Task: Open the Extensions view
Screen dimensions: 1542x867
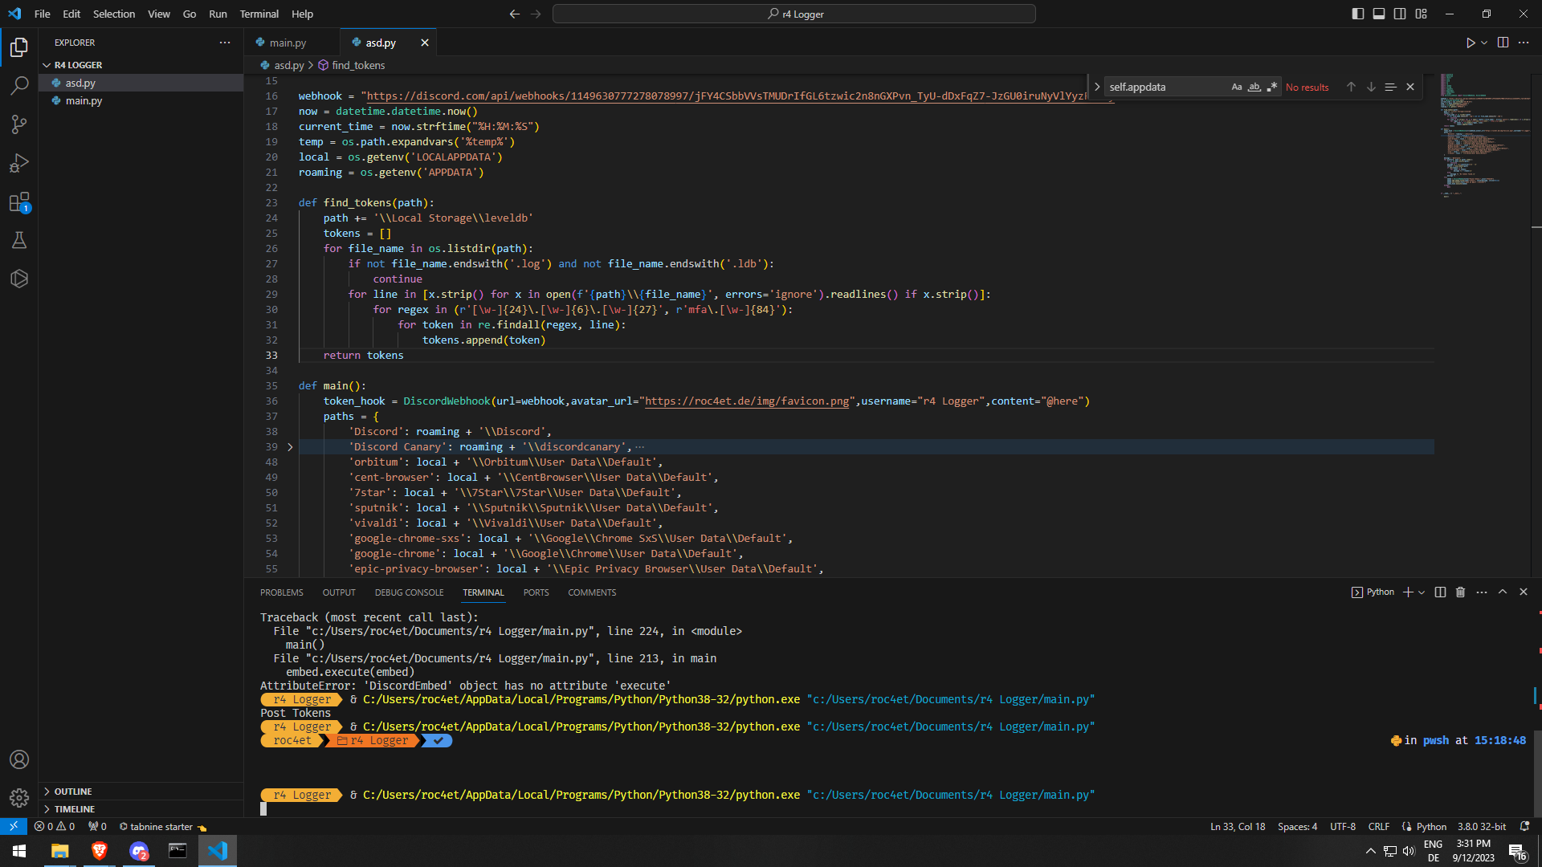Action: [x=19, y=202]
